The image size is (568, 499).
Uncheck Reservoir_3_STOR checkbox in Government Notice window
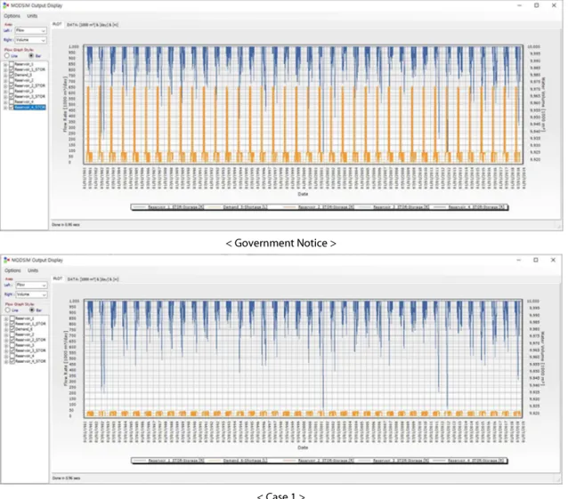tap(12, 97)
